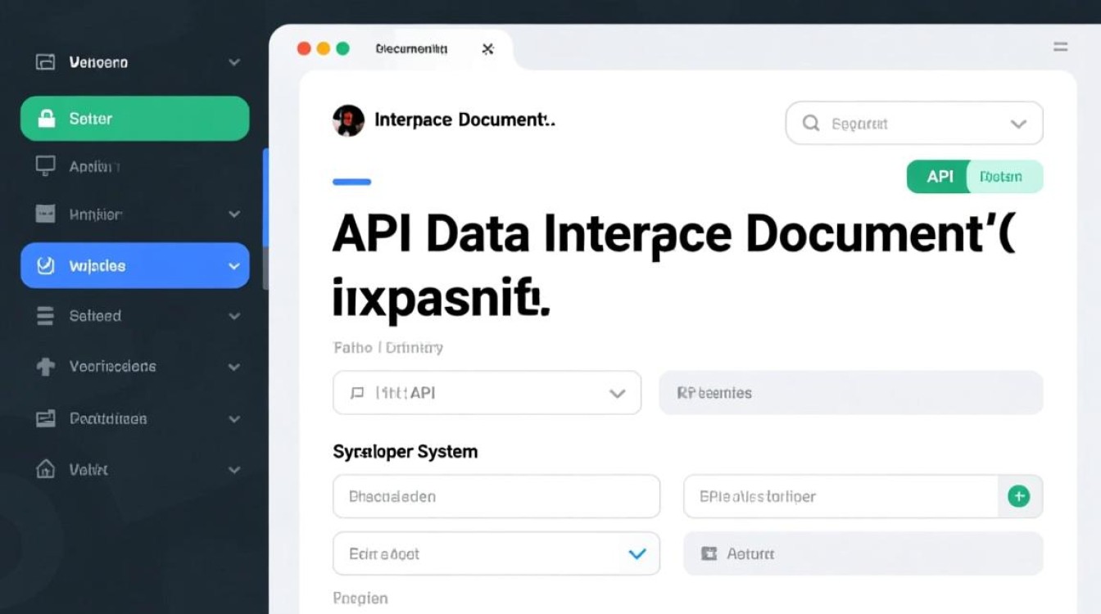The width and height of the screenshot is (1101, 614).
Task: Click the green plus icon in input field
Action: [1018, 496]
